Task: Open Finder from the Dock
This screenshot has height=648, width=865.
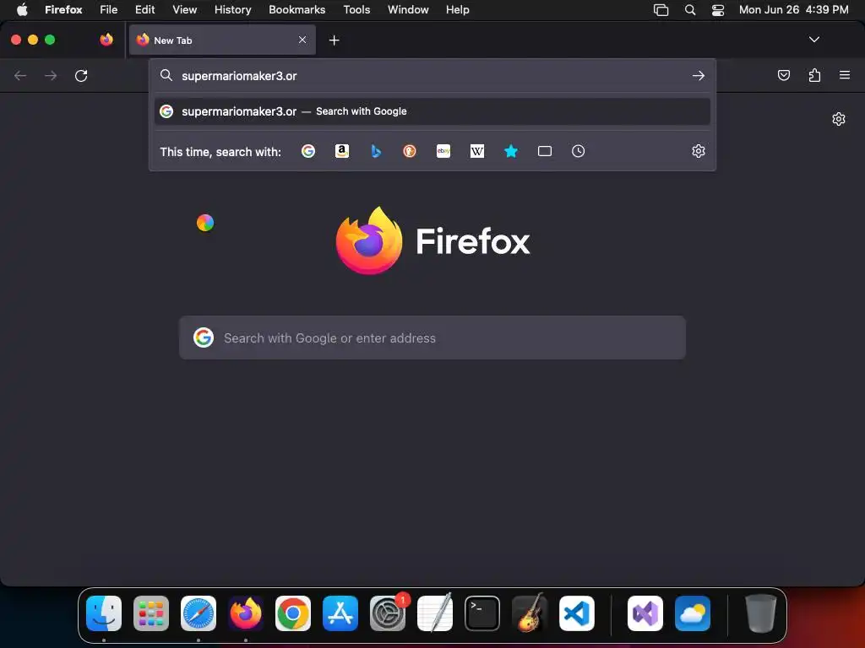Action: (104, 613)
